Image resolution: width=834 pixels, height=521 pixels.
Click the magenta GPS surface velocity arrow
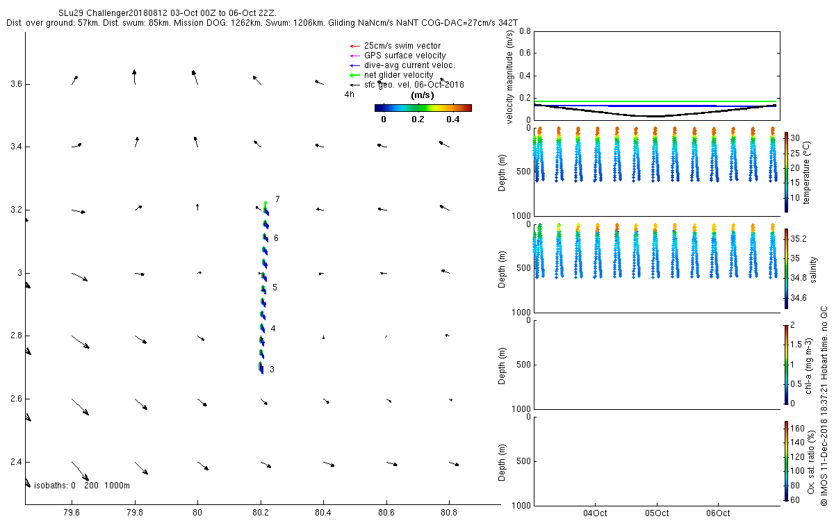[354, 56]
